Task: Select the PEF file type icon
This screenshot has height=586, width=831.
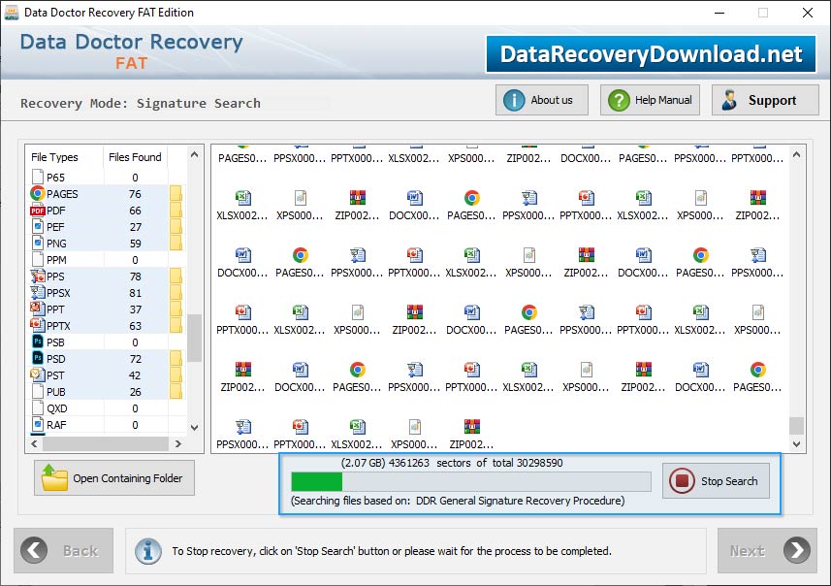Action: [37, 227]
